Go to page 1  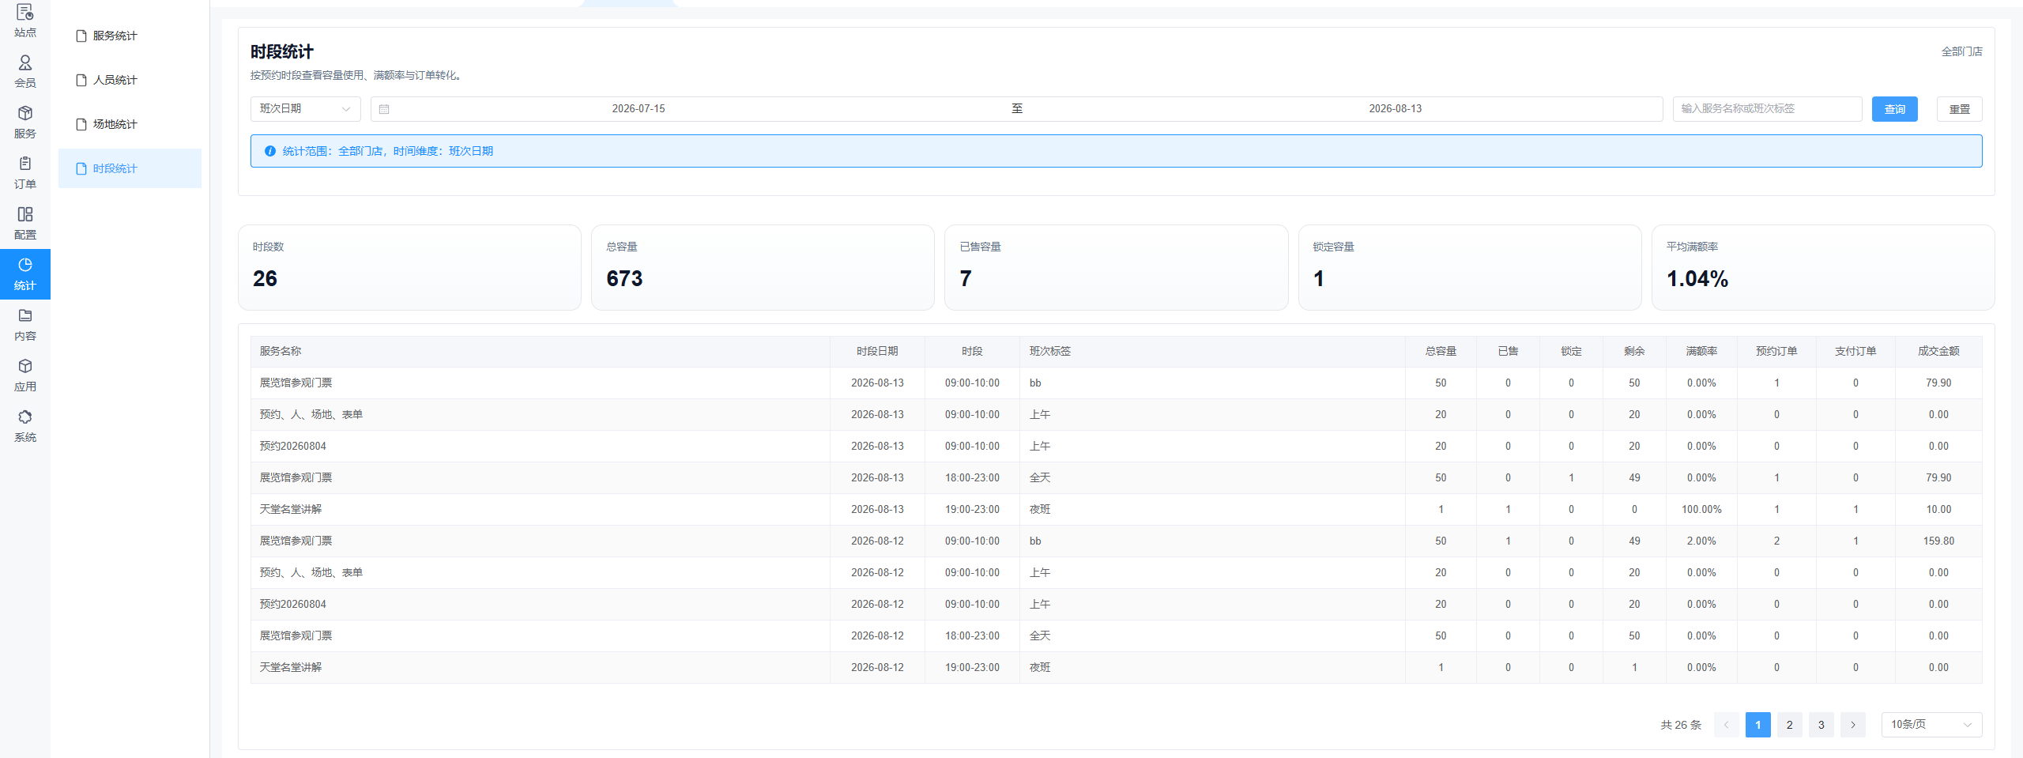1757,725
